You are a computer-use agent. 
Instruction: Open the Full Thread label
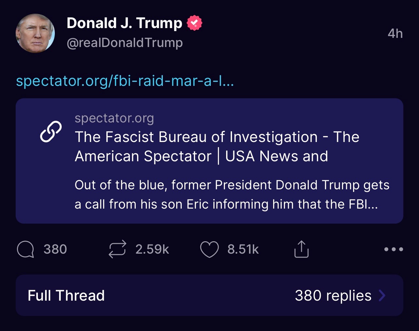66,296
